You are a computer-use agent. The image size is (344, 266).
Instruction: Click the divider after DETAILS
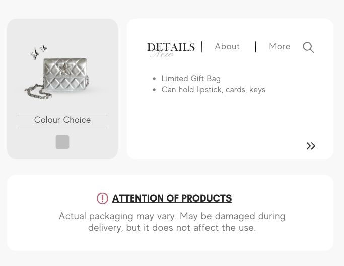202,47
